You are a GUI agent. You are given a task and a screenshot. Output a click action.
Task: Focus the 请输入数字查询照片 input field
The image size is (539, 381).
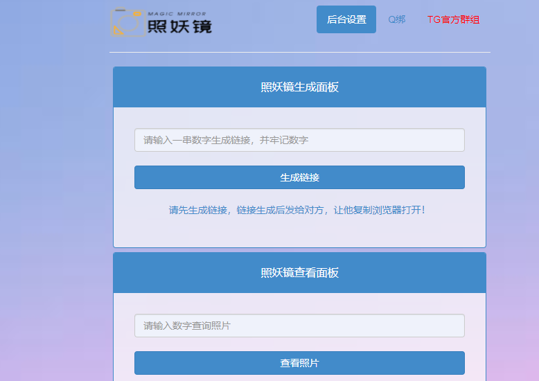click(299, 326)
